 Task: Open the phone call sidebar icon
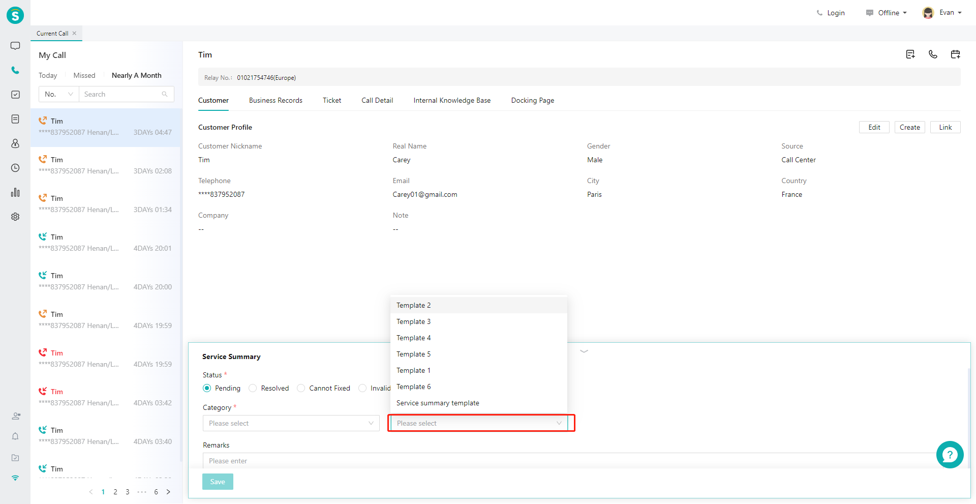point(15,70)
